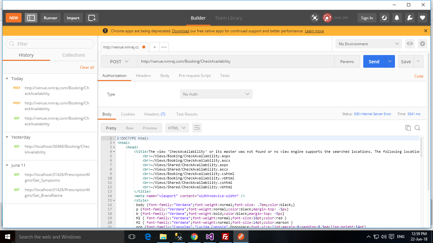
Task: Open the volume tray icon
Action: pyautogui.click(x=384, y=237)
